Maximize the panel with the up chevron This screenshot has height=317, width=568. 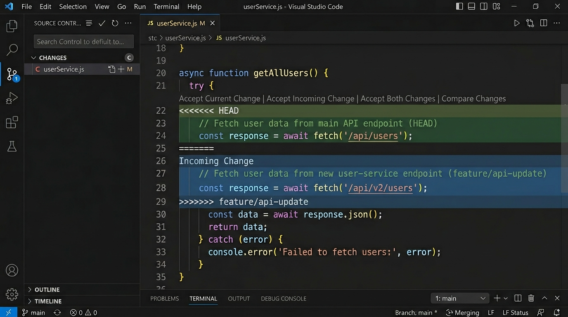544,298
